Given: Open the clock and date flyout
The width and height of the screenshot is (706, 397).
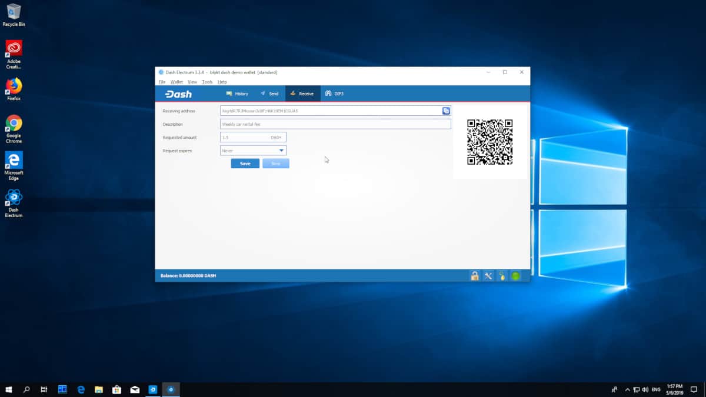Looking at the screenshot, I should [674, 389].
